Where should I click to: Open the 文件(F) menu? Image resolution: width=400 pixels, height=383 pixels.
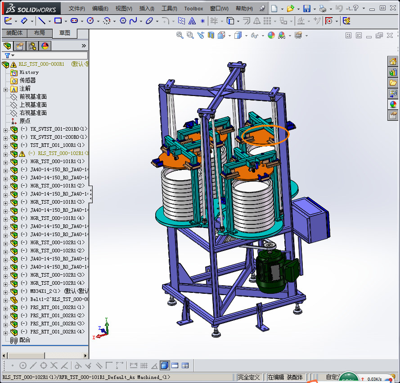click(77, 9)
